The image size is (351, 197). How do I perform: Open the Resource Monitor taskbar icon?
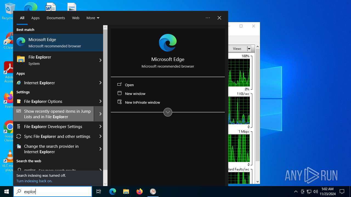coord(153,192)
